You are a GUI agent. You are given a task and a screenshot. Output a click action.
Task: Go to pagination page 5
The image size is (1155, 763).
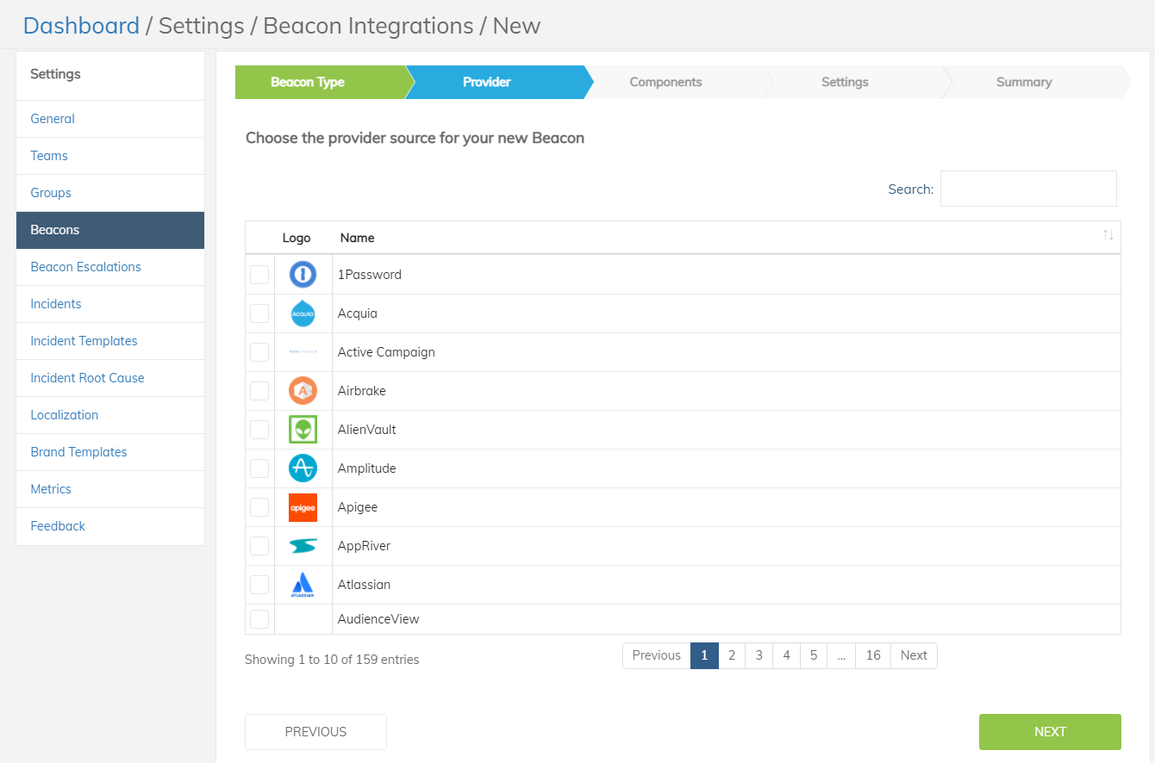click(814, 655)
